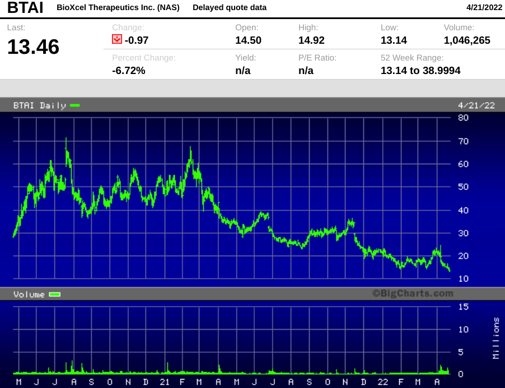Click the open price 14.50
Image resolution: width=505 pixels, height=388 pixels.
248,40
